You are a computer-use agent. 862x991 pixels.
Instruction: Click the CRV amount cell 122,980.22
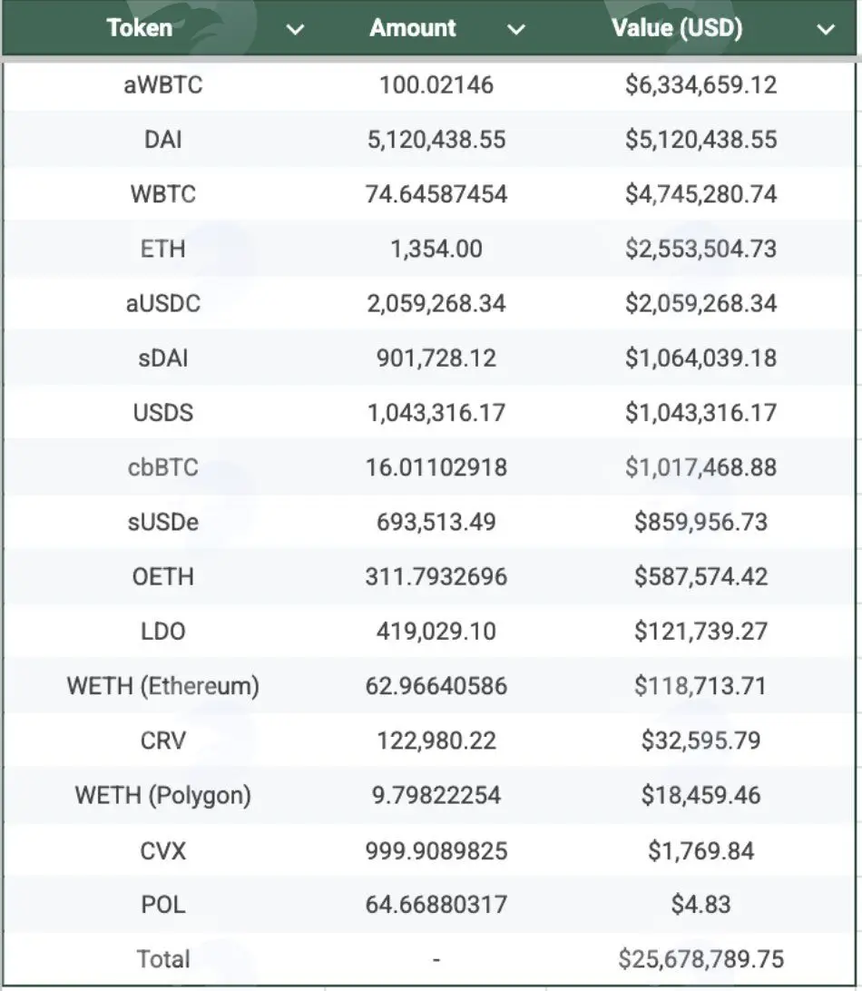[x=436, y=741]
